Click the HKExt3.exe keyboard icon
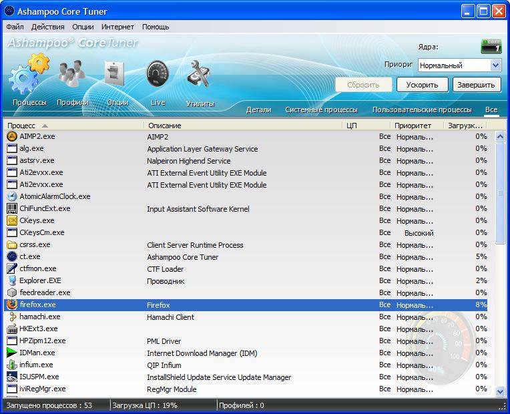 pyautogui.click(x=12, y=329)
